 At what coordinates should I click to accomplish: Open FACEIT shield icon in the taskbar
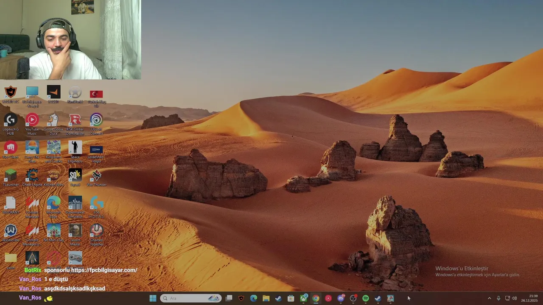(241, 298)
